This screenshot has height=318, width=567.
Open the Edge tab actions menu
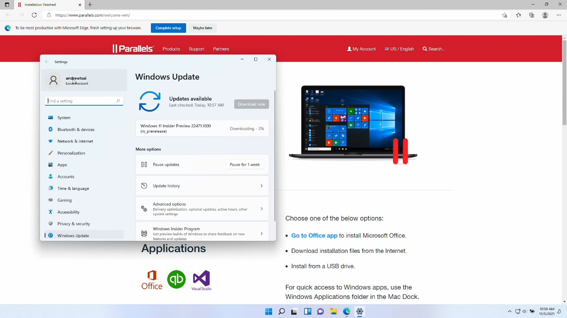tap(7, 5)
